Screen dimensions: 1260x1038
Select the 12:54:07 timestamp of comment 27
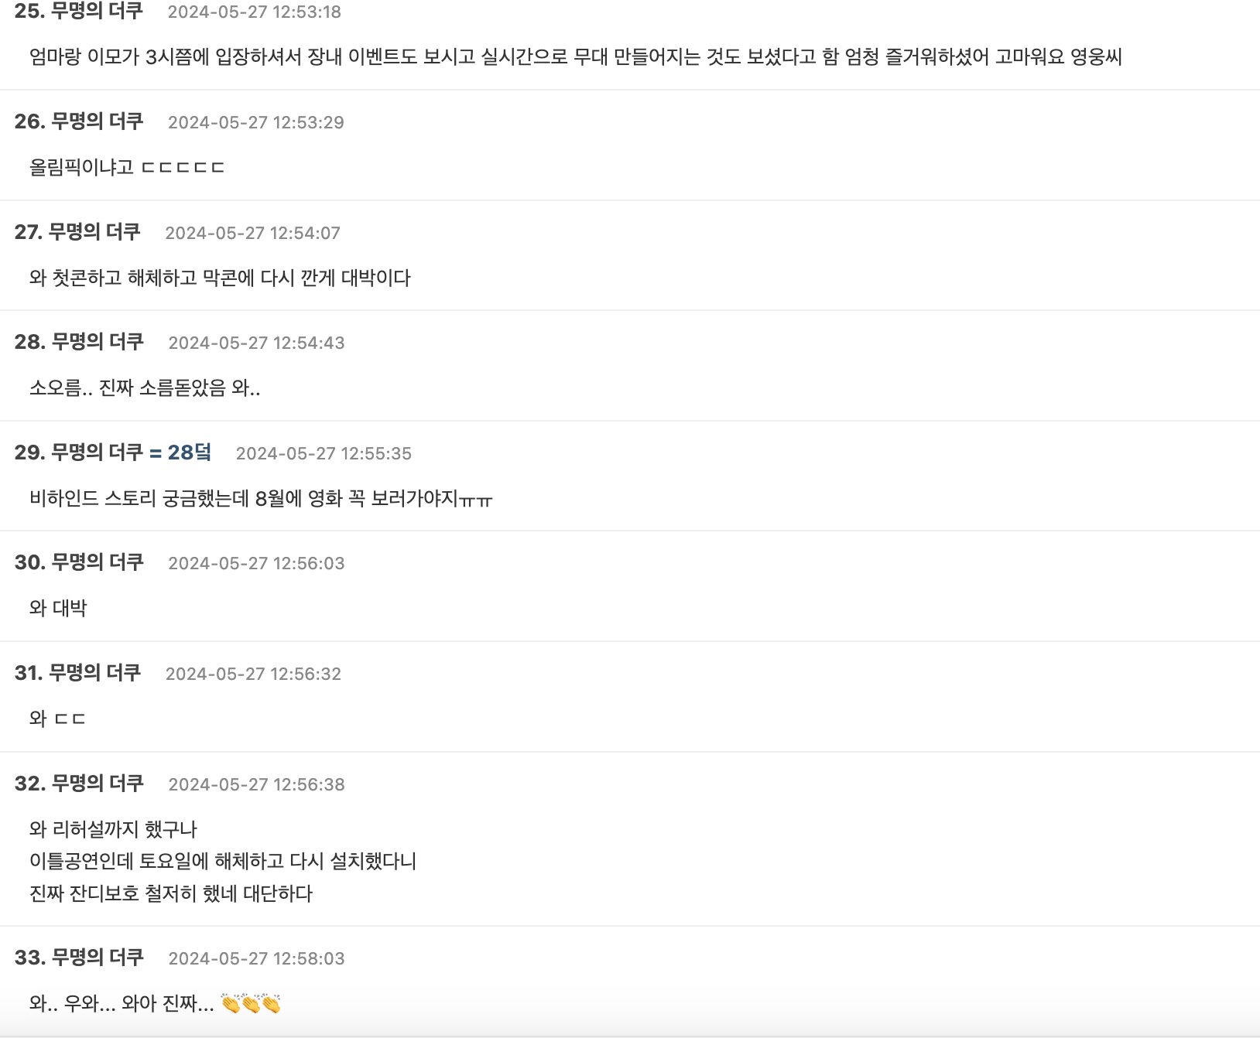click(253, 233)
